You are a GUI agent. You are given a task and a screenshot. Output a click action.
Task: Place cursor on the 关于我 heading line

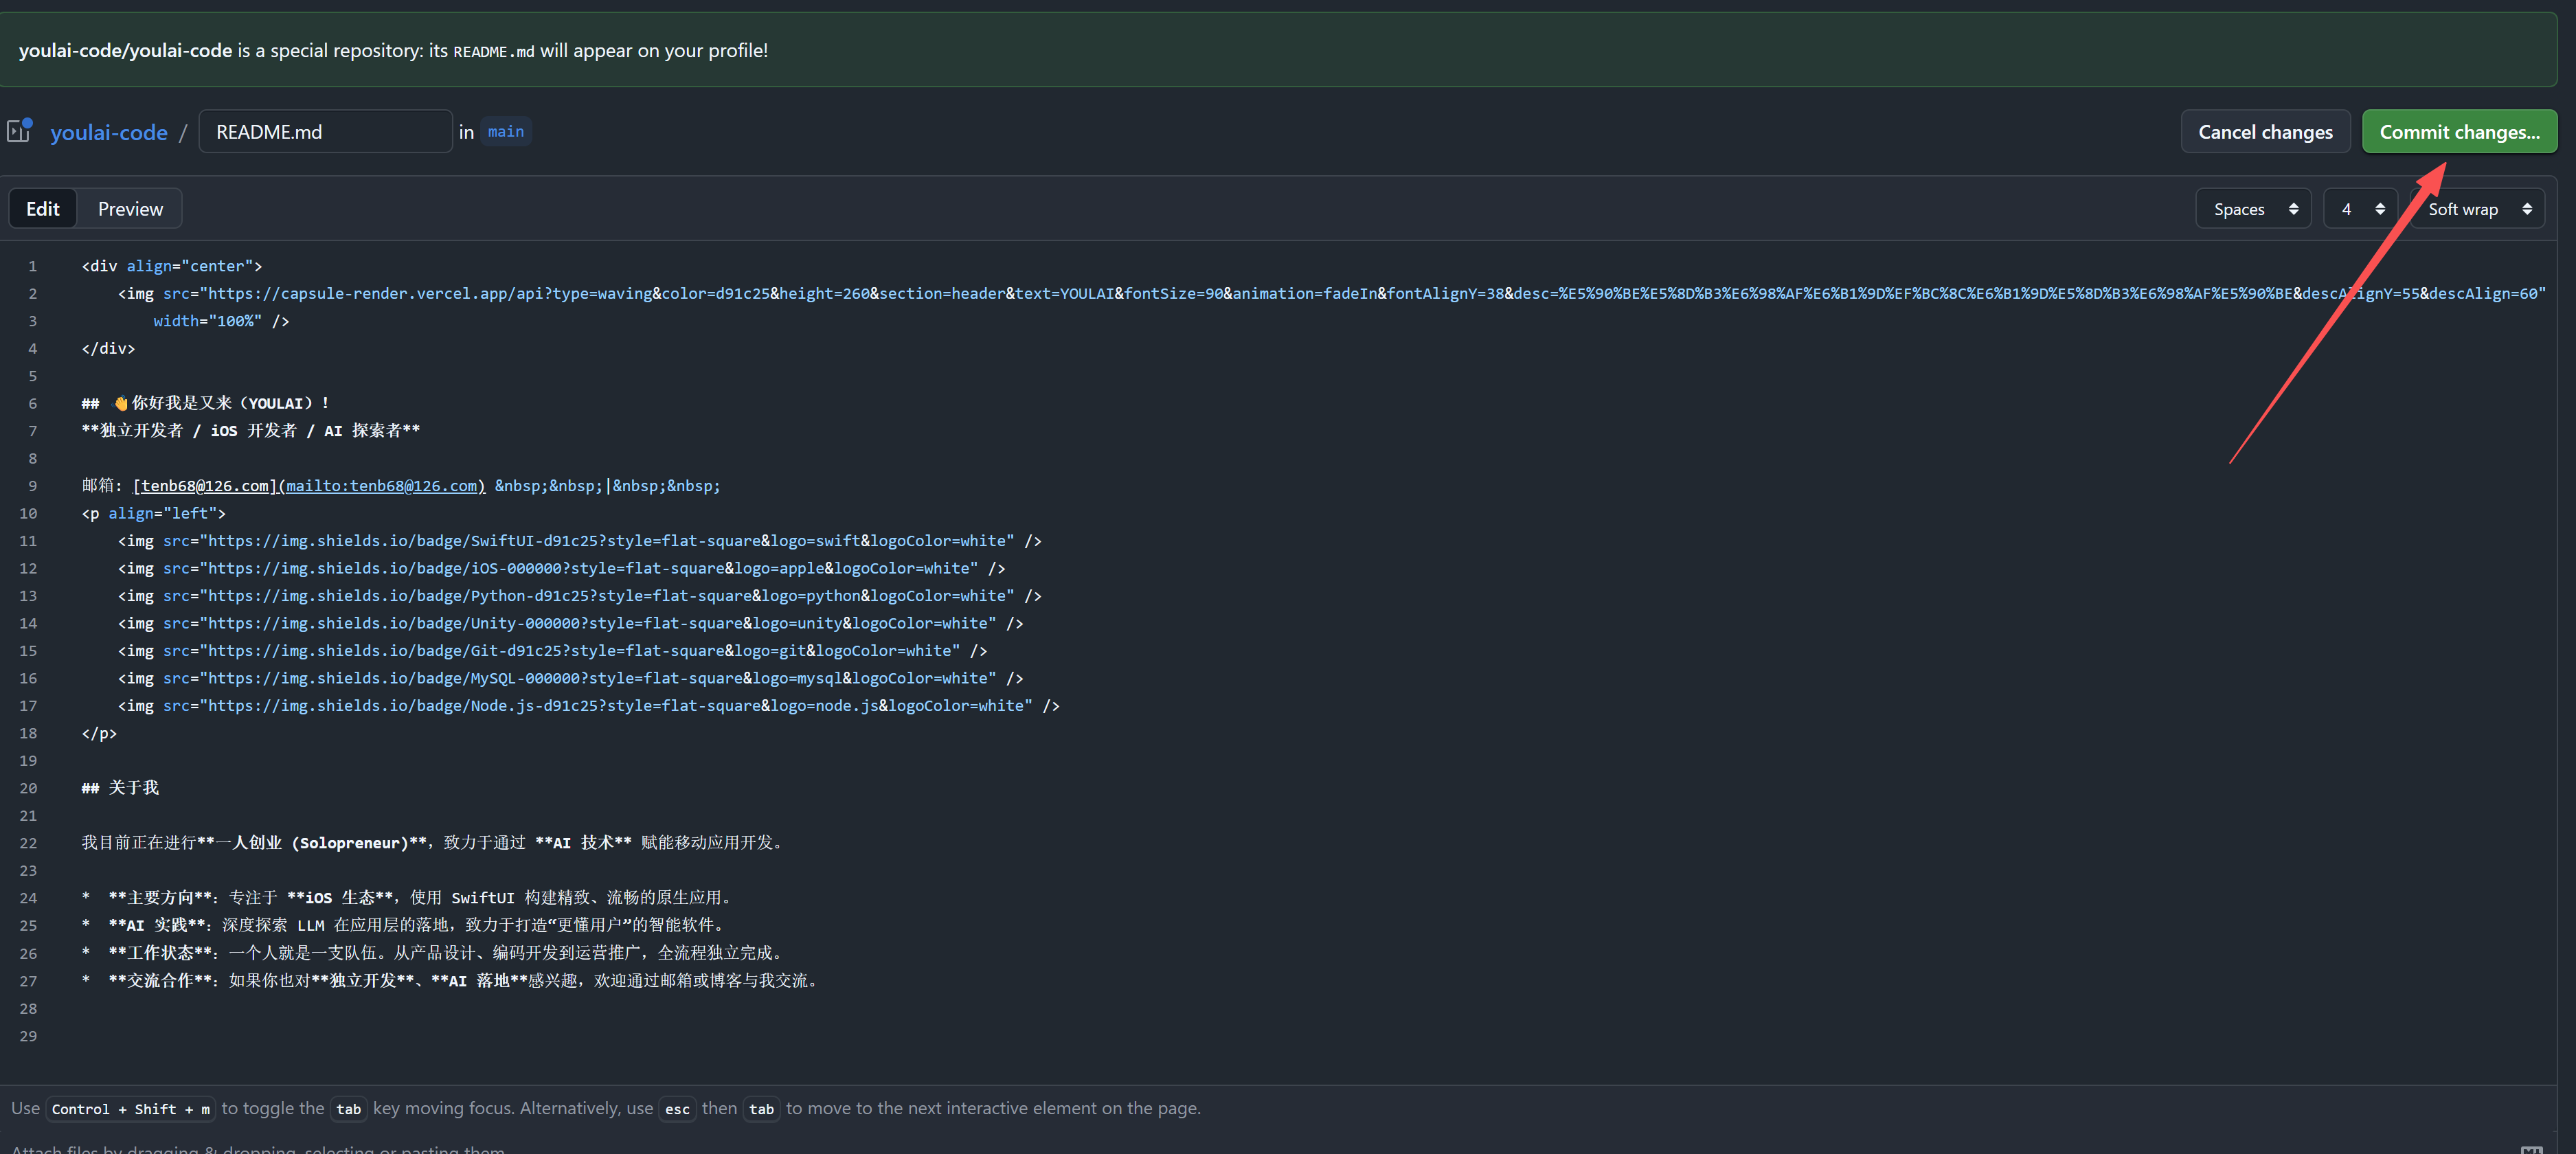(133, 788)
